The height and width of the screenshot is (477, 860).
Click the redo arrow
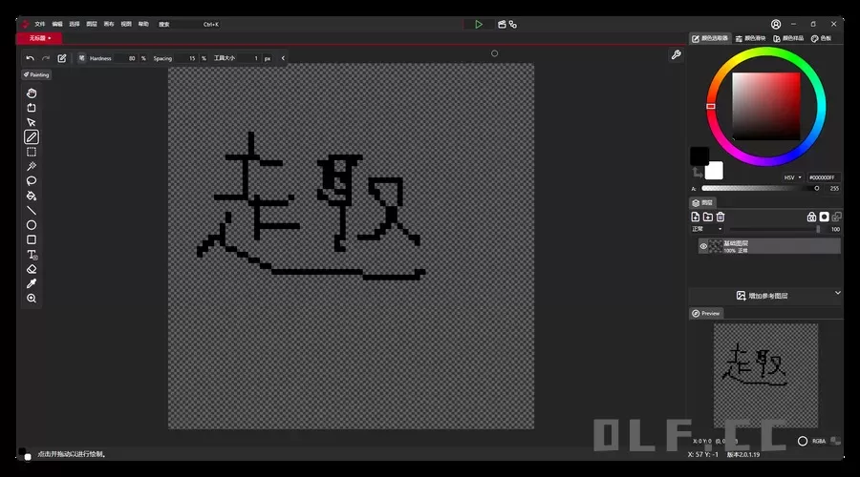(46, 58)
